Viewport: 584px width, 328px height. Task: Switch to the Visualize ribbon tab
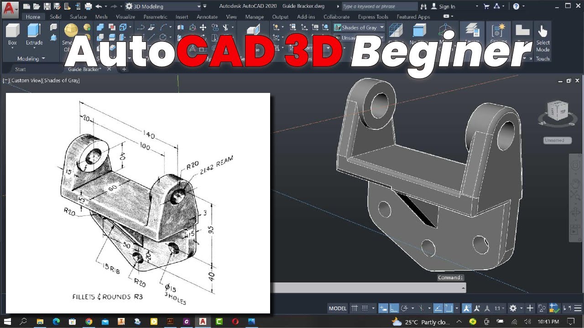125,17
